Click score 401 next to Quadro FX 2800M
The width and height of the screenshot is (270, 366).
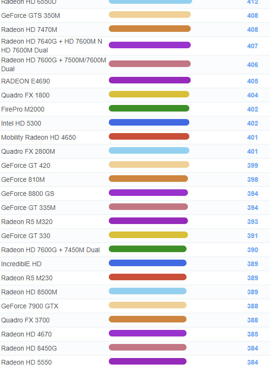[x=253, y=151]
